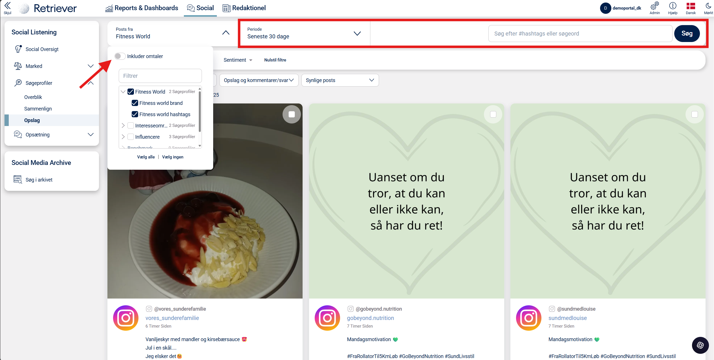Uncheck Fitness world brand checkbox

point(135,103)
